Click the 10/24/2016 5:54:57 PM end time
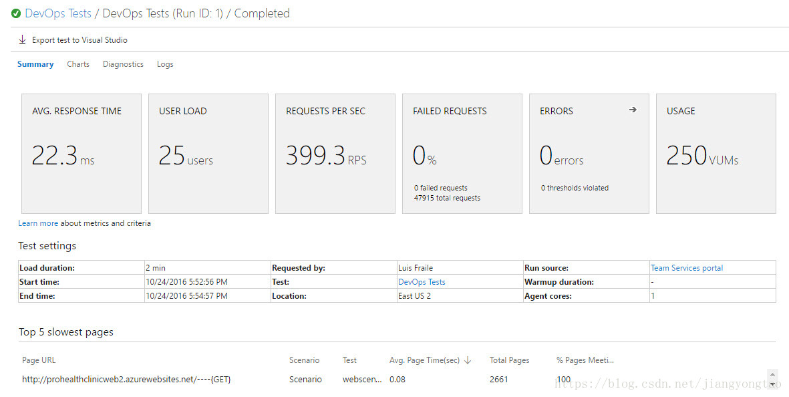789x397 pixels. tap(186, 296)
